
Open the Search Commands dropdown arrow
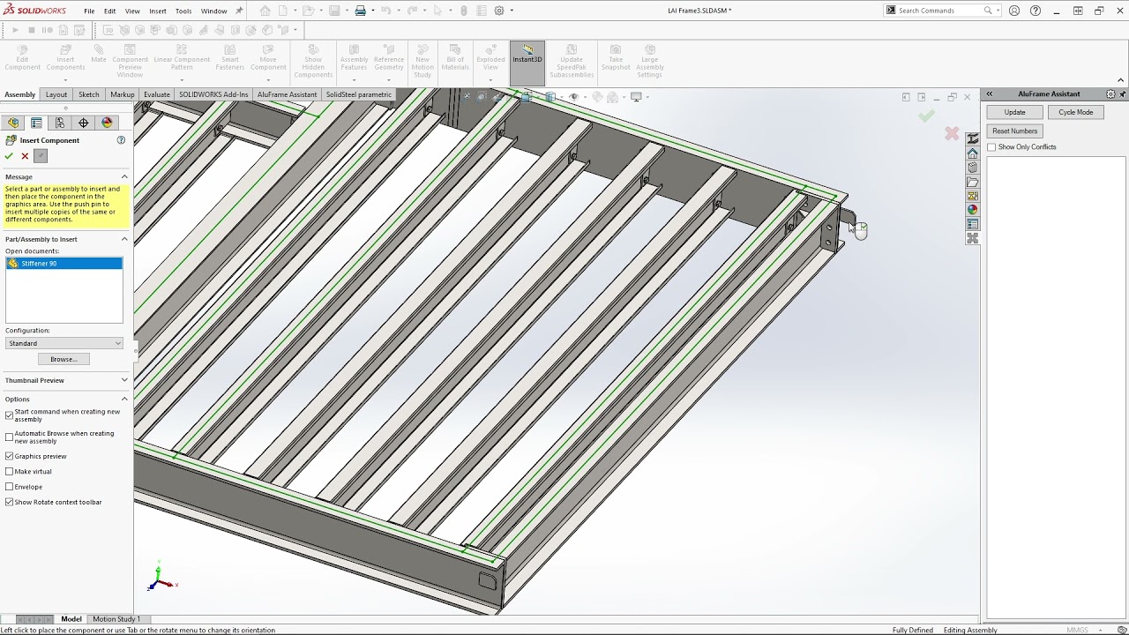(x=998, y=11)
